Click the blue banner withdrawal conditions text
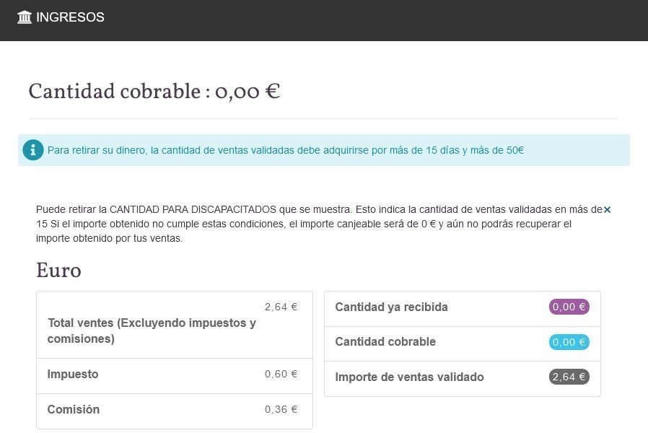 [285, 151]
